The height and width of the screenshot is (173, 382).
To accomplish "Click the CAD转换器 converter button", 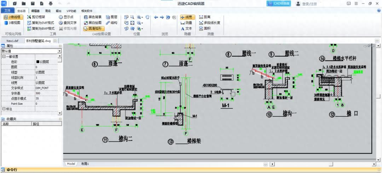I will [278, 4].
